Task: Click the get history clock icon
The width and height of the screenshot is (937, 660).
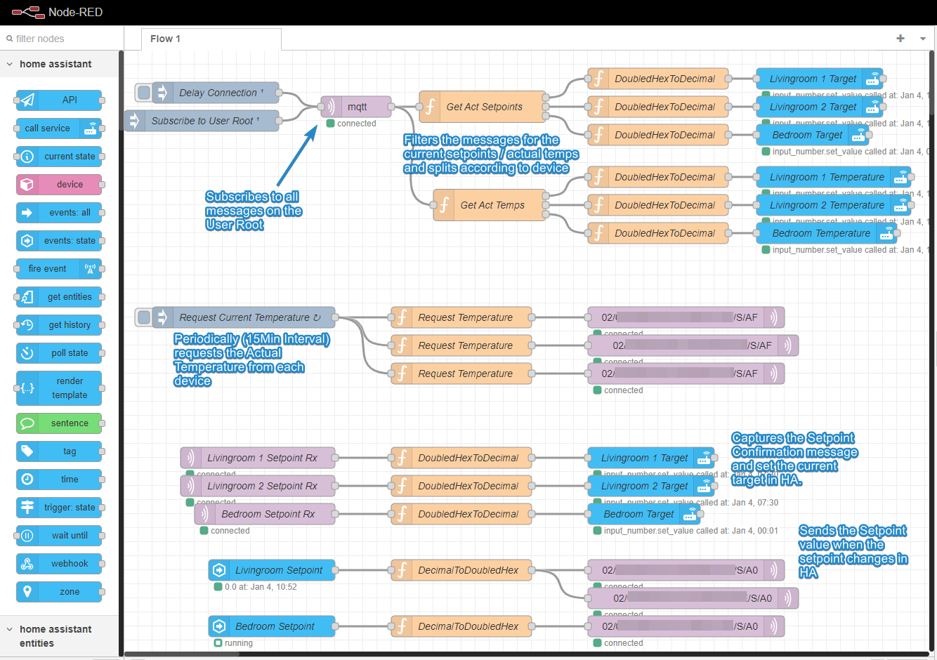Action: tap(27, 325)
